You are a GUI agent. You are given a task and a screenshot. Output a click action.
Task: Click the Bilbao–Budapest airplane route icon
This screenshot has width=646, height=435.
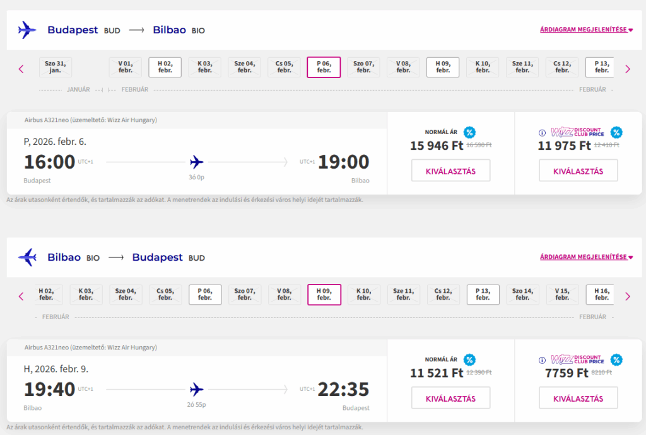27,257
